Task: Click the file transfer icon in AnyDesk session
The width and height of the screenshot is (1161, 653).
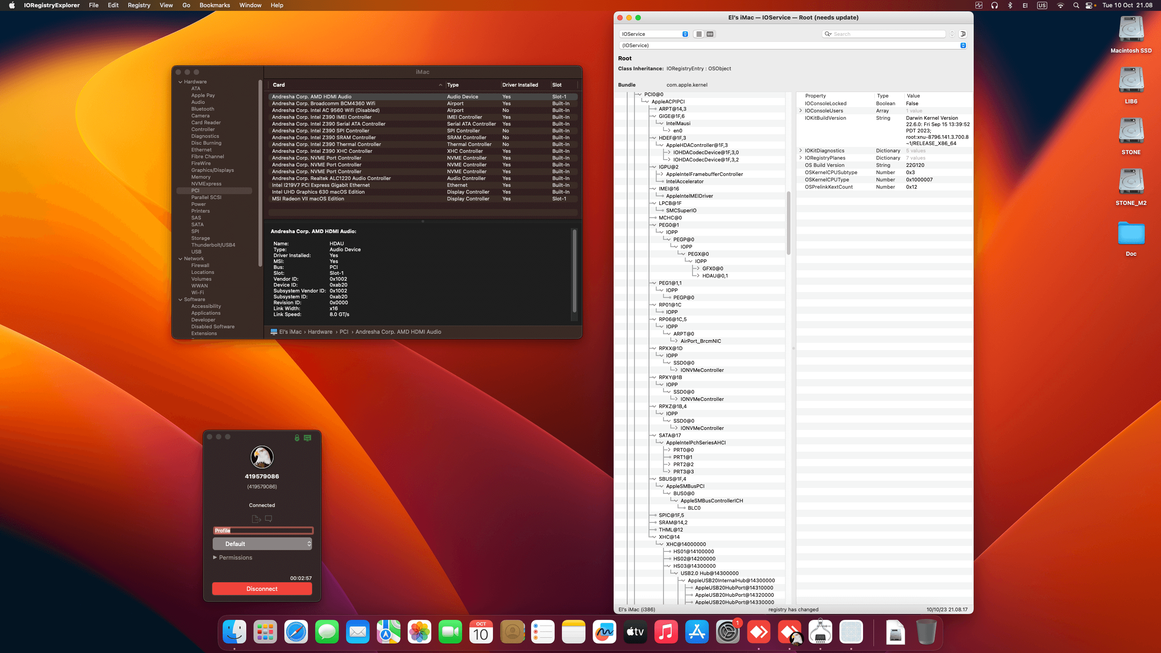Action: (256, 519)
